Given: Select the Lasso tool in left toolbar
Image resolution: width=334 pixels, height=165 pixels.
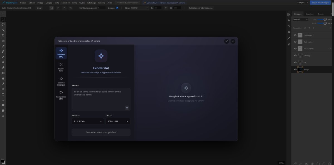Looking at the screenshot, I should click(x=3, y=24).
